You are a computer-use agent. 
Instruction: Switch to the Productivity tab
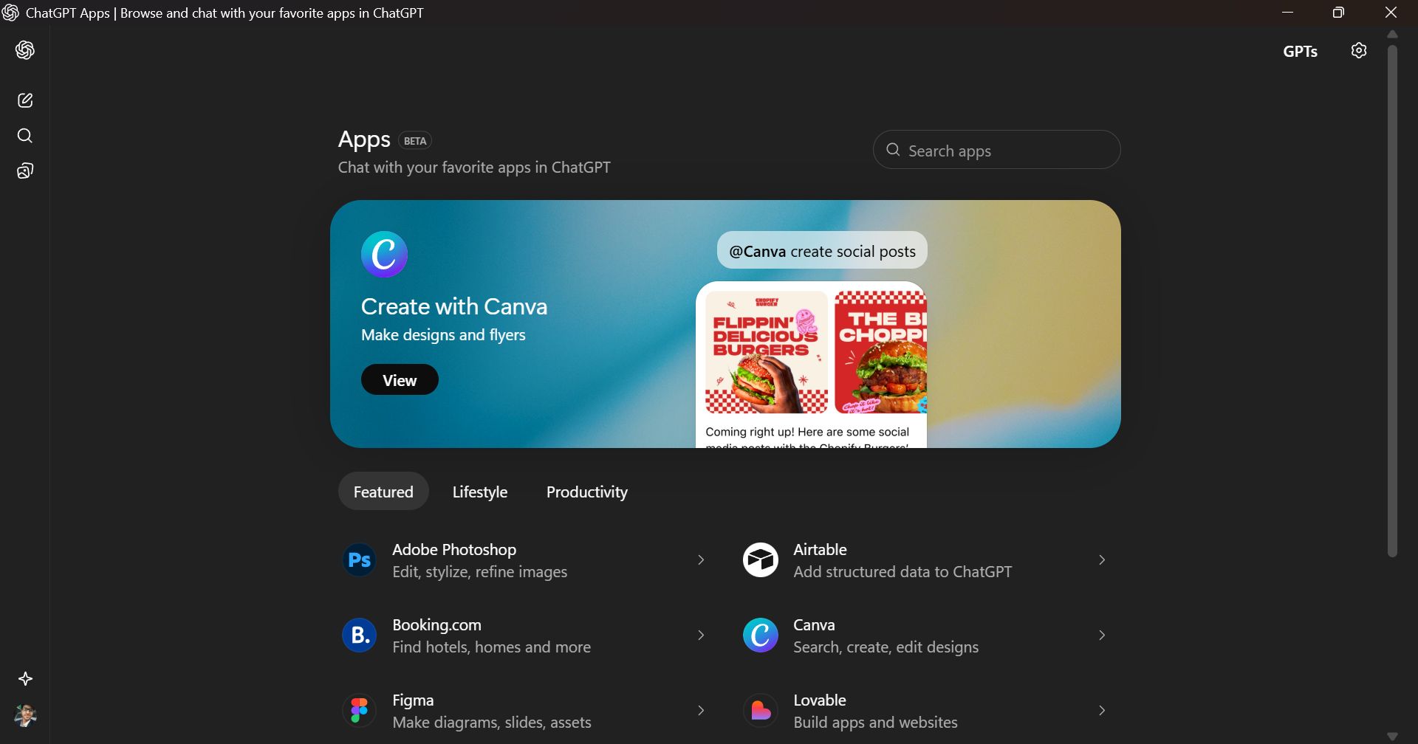pyautogui.click(x=587, y=492)
